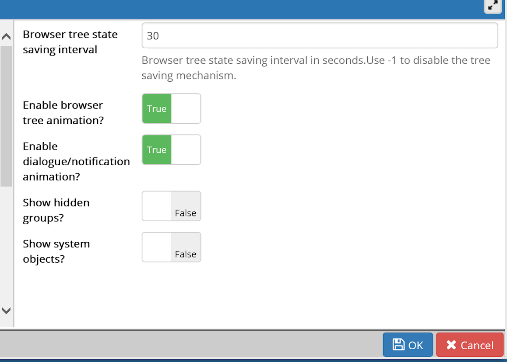Image resolution: width=507 pixels, height=362 pixels.
Task: Show system objects in the browser
Action: 171,247
